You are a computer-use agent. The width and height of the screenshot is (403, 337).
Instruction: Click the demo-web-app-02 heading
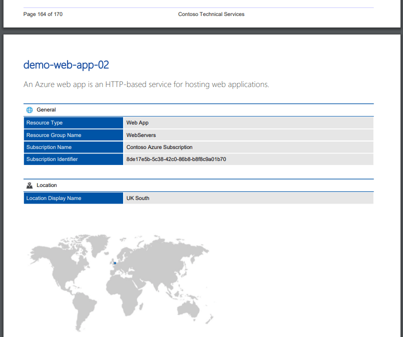coord(66,64)
